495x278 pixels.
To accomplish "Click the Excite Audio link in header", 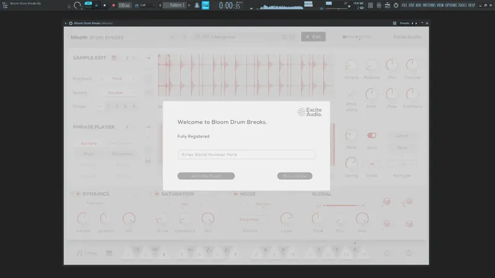I will pyautogui.click(x=407, y=37).
